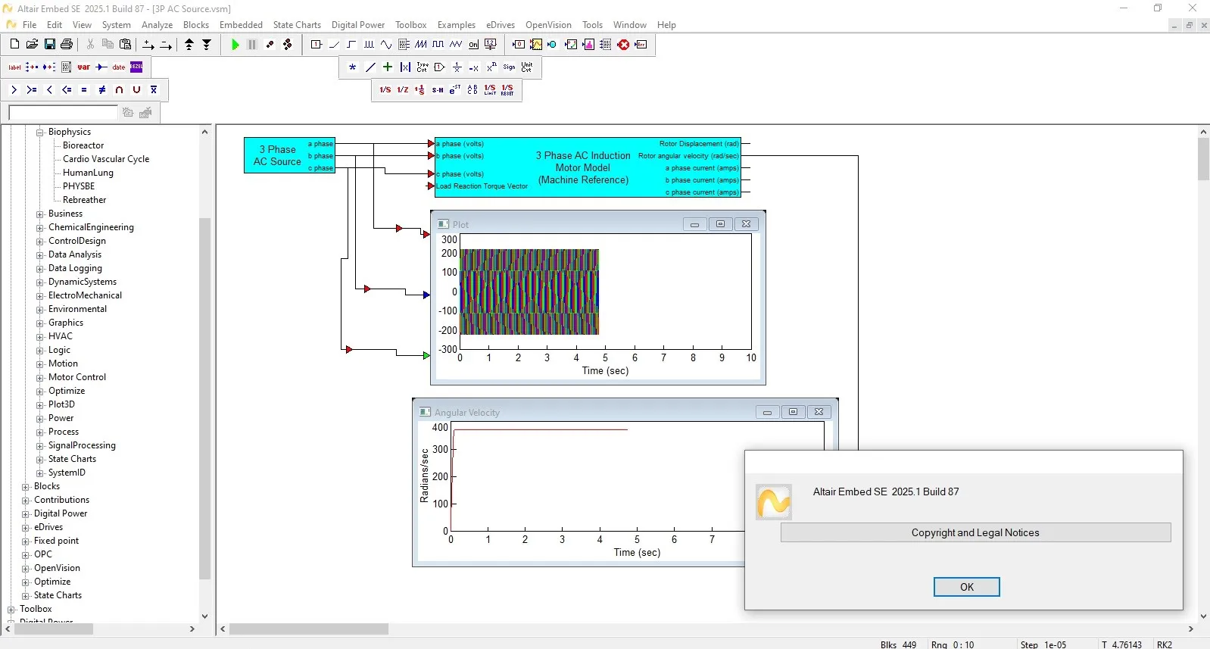Image resolution: width=1210 pixels, height=649 pixels.
Task: Insert the not-equal comparison block
Action: (x=101, y=90)
